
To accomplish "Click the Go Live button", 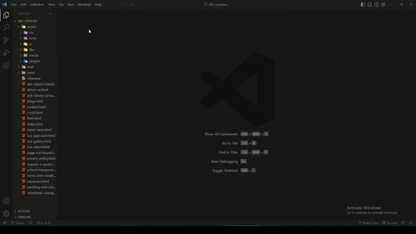I will point(390,223).
